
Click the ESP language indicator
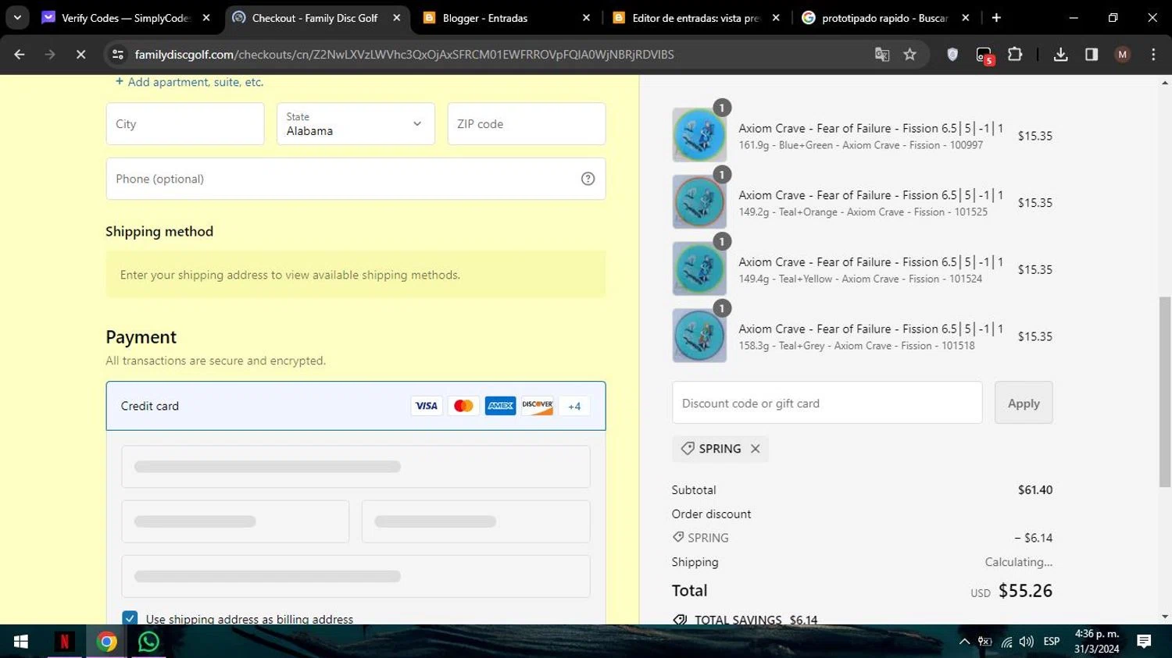click(x=1052, y=642)
